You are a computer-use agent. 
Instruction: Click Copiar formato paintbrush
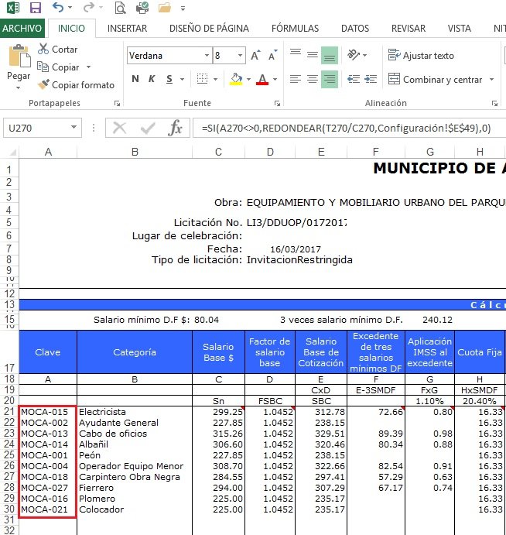[x=43, y=85]
